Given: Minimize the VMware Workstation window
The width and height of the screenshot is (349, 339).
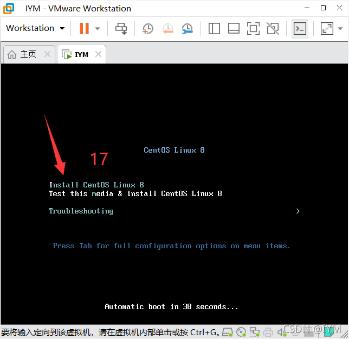Looking at the screenshot, I should [x=307, y=8].
